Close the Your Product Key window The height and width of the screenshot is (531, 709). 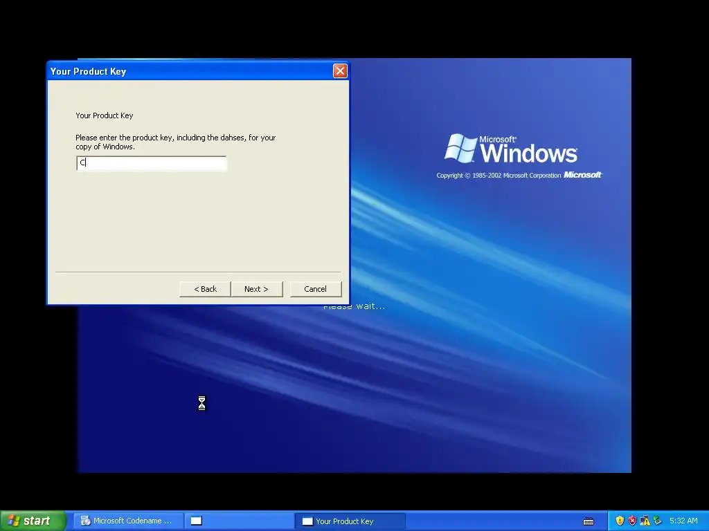[x=340, y=71]
